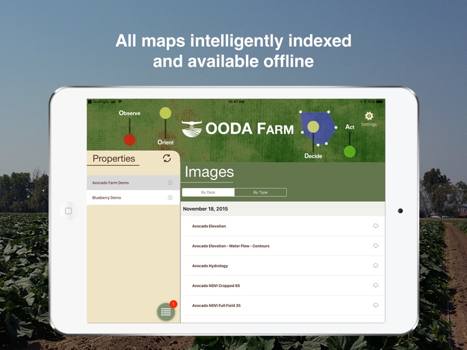
Task: Open Avocado NDVI Full Field 35 image
Action: click(283, 305)
